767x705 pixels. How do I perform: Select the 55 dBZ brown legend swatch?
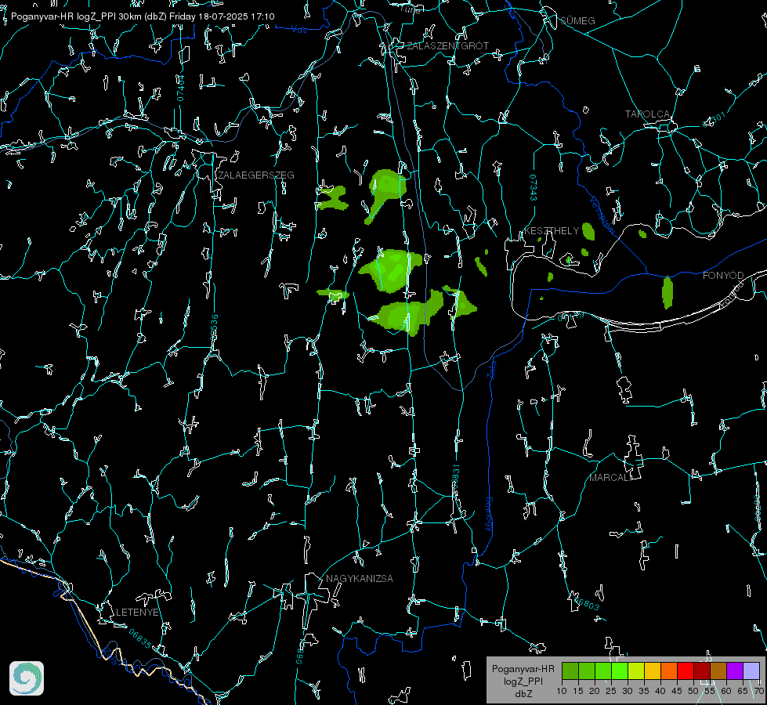[x=718, y=671]
